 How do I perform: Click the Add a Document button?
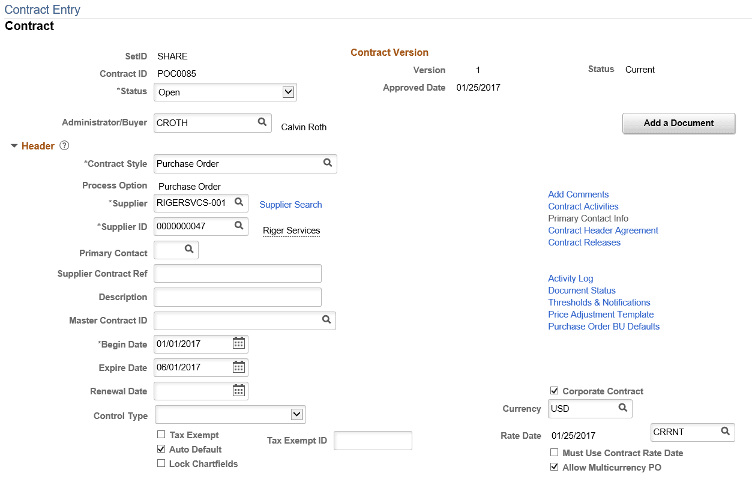pos(678,123)
